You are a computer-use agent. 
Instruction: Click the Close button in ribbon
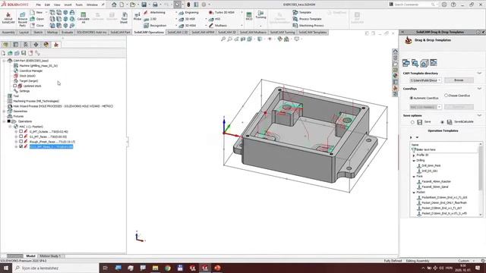pyautogui.click(x=37, y=25)
